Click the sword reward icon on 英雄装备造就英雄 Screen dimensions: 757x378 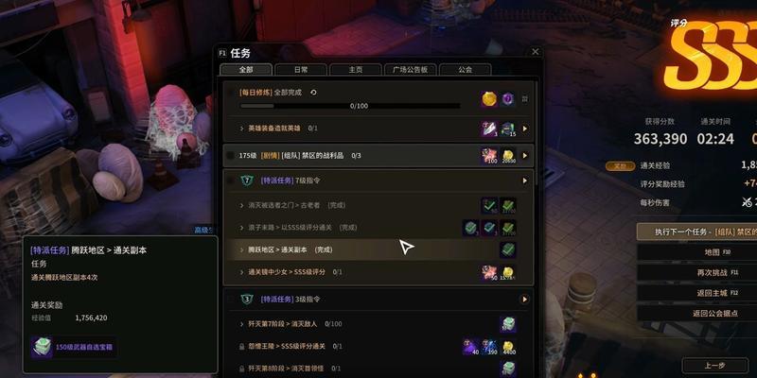pyautogui.click(x=489, y=129)
